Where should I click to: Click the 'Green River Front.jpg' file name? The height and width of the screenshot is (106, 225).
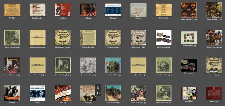(138, 103)
